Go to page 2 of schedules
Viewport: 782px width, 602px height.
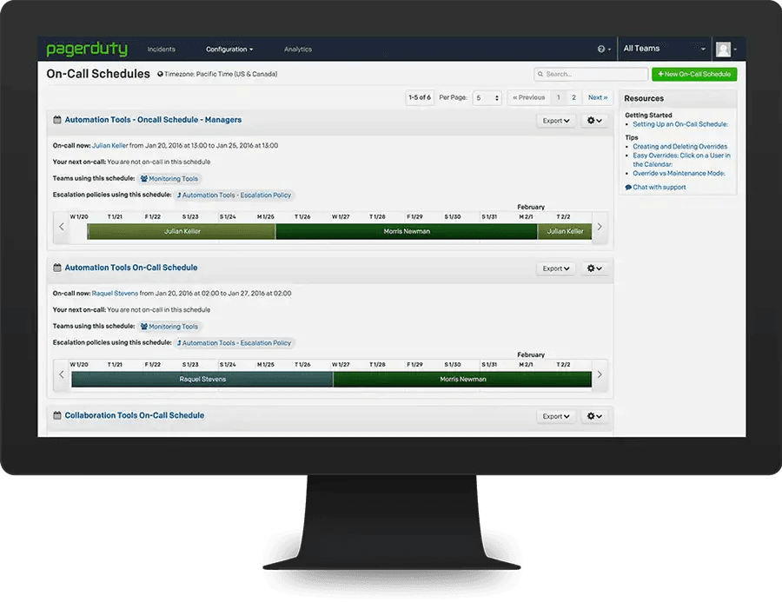click(x=573, y=98)
